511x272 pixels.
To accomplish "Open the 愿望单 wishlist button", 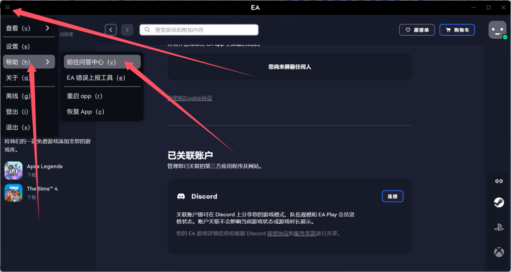I will 417,30.
